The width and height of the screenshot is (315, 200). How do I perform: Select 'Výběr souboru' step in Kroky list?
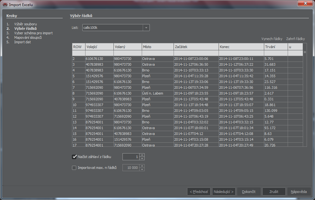(x=25, y=24)
